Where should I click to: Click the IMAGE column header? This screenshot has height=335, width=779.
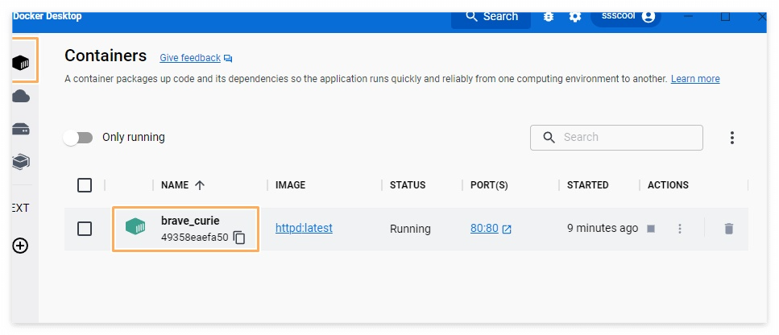point(291,185)
